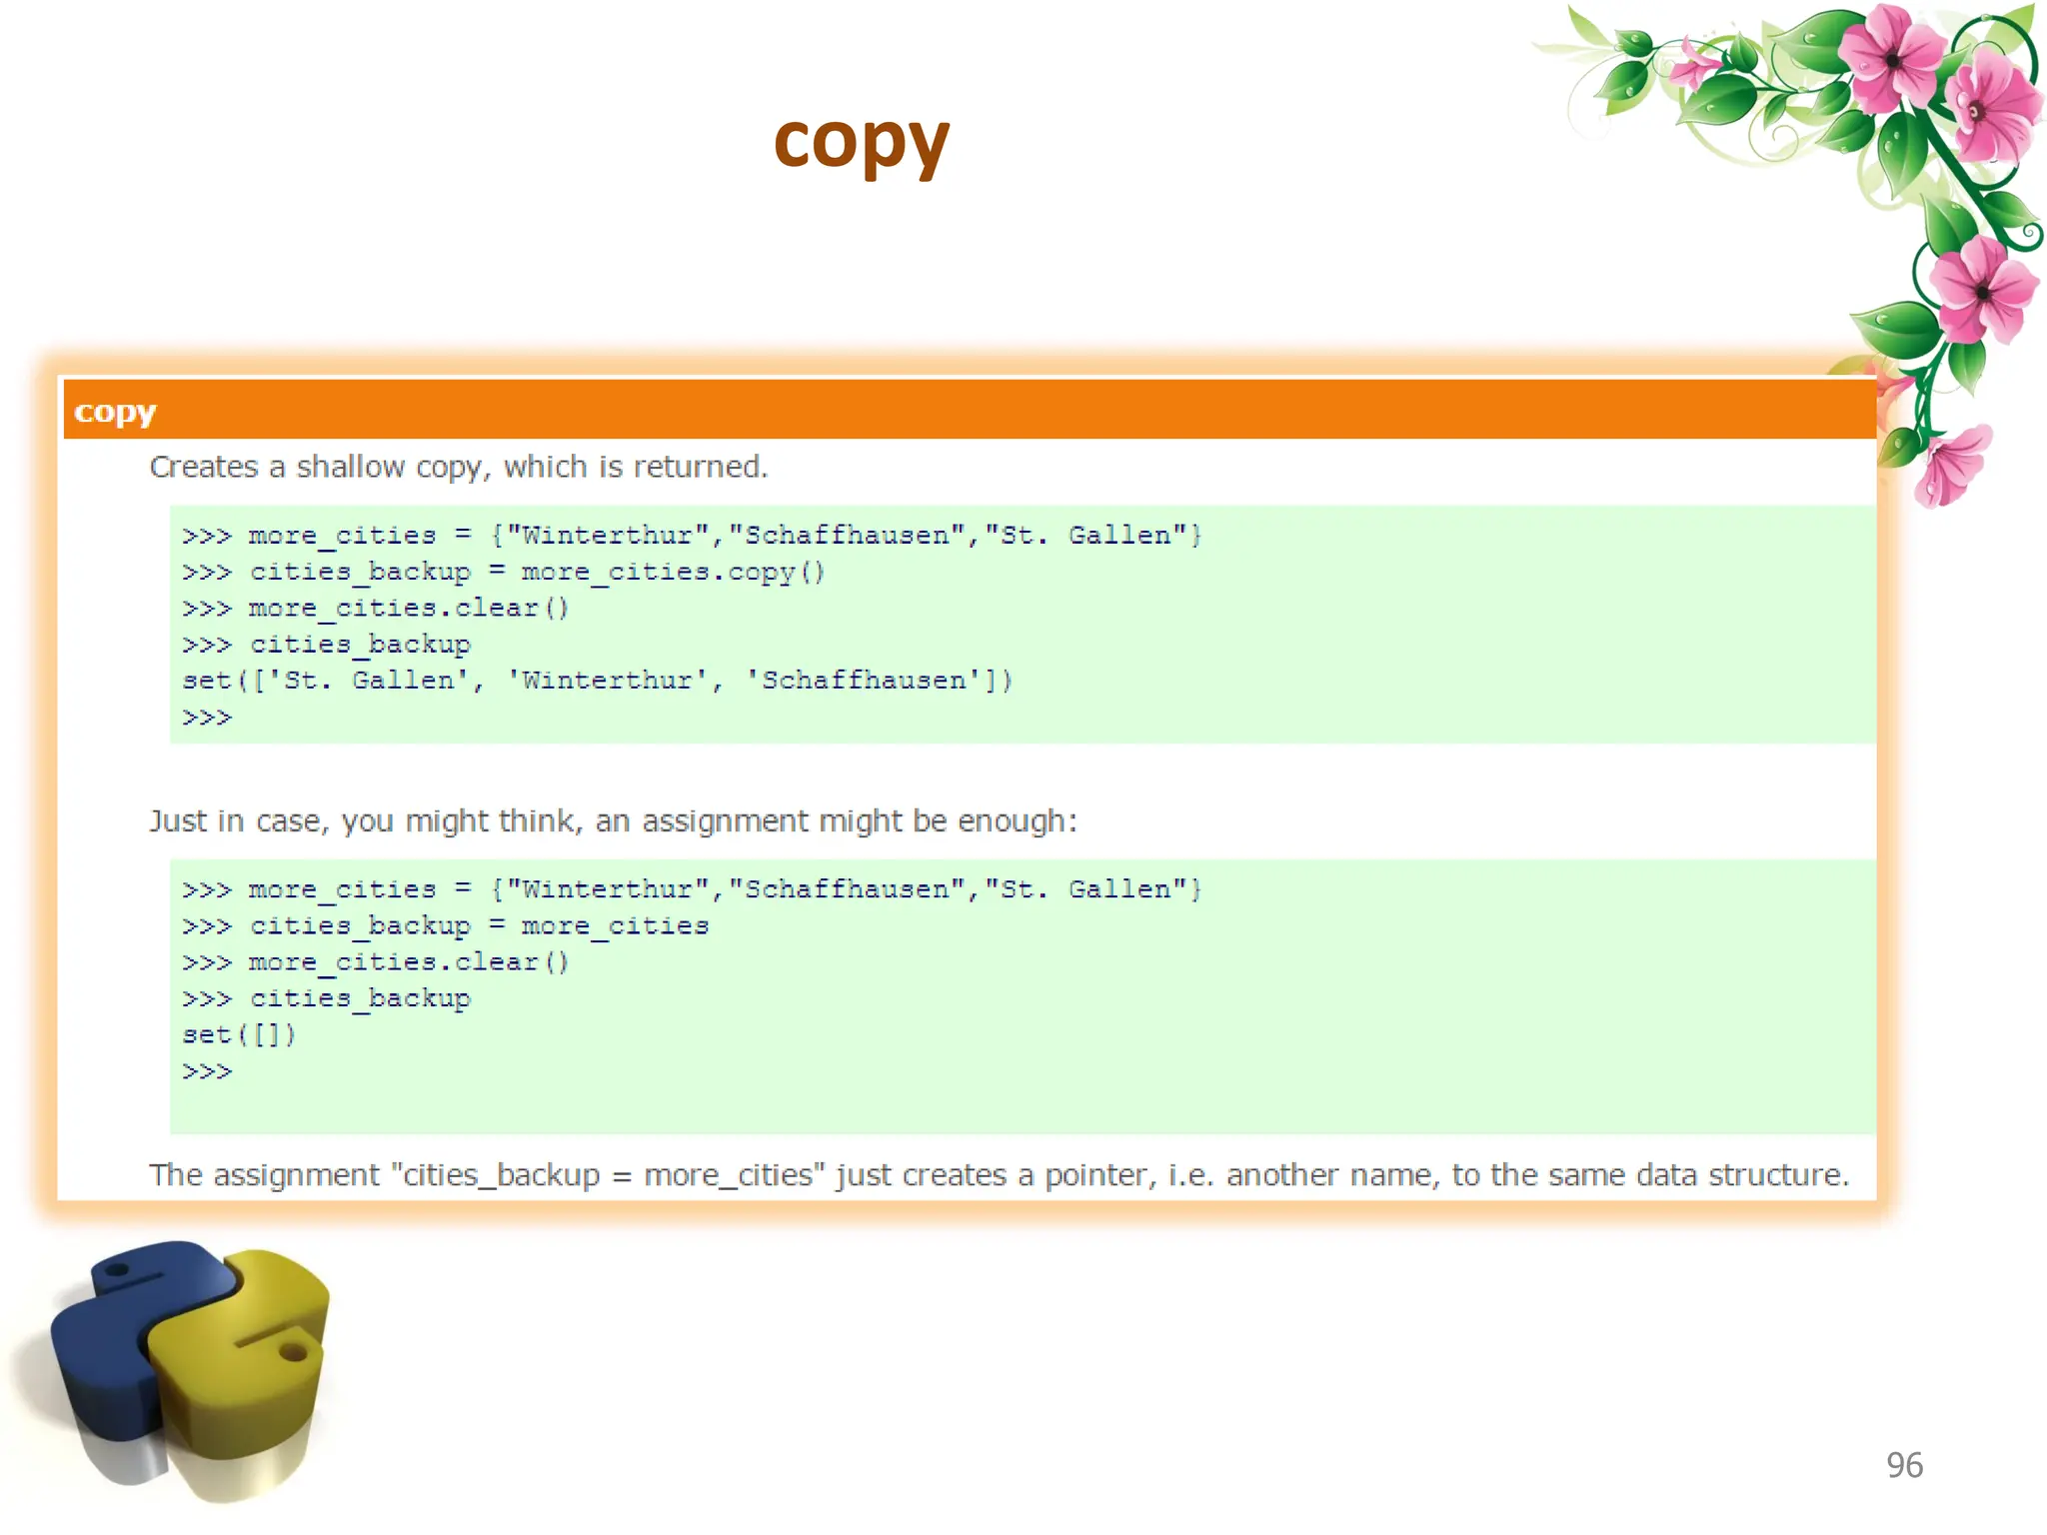Click the orange 'copy' section header bar
The height and width of the screenshot is (1535, 2047).
[x=968, y=410]
